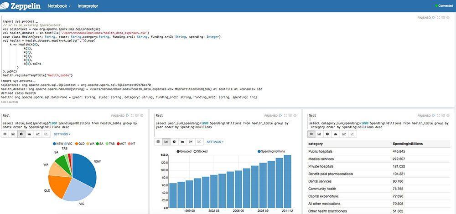Open gear menu of the category spending paragraph
The image size is (456, 214).
(448, 115)
